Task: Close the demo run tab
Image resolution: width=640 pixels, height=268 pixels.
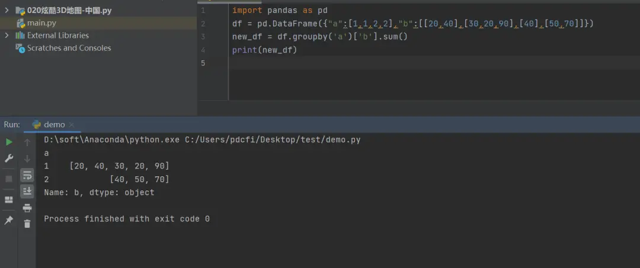Action: tap(72, 125)
